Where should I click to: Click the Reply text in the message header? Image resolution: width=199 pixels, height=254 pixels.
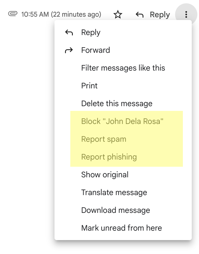[160, 15]
